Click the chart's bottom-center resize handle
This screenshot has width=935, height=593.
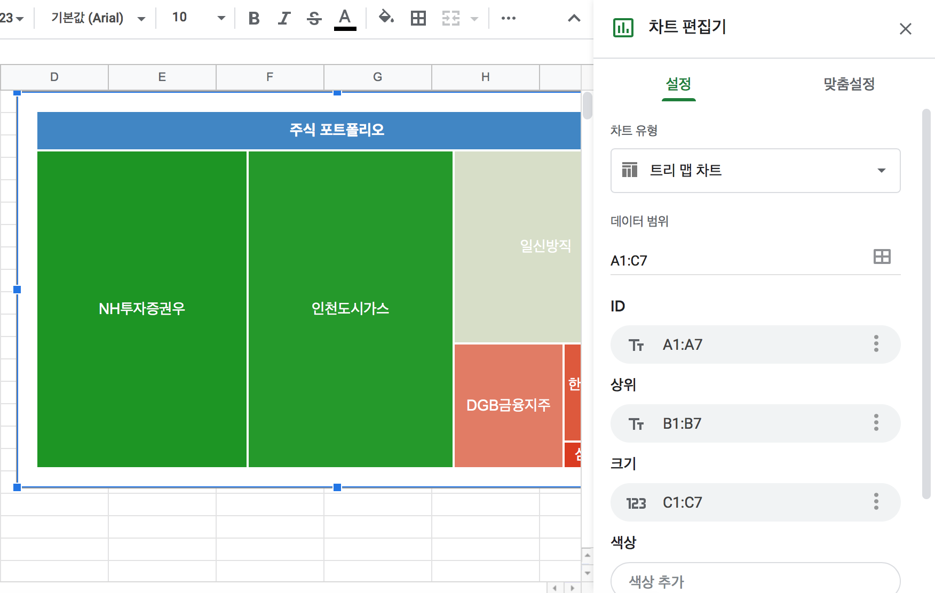pos(337,487)
